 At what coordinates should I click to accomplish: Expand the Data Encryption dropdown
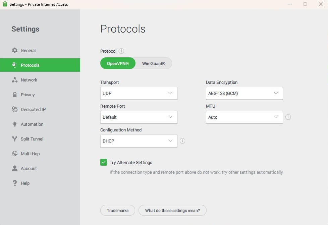coord(244,93)
